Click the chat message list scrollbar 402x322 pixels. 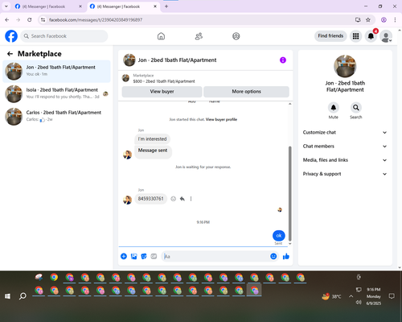(289, 193)
